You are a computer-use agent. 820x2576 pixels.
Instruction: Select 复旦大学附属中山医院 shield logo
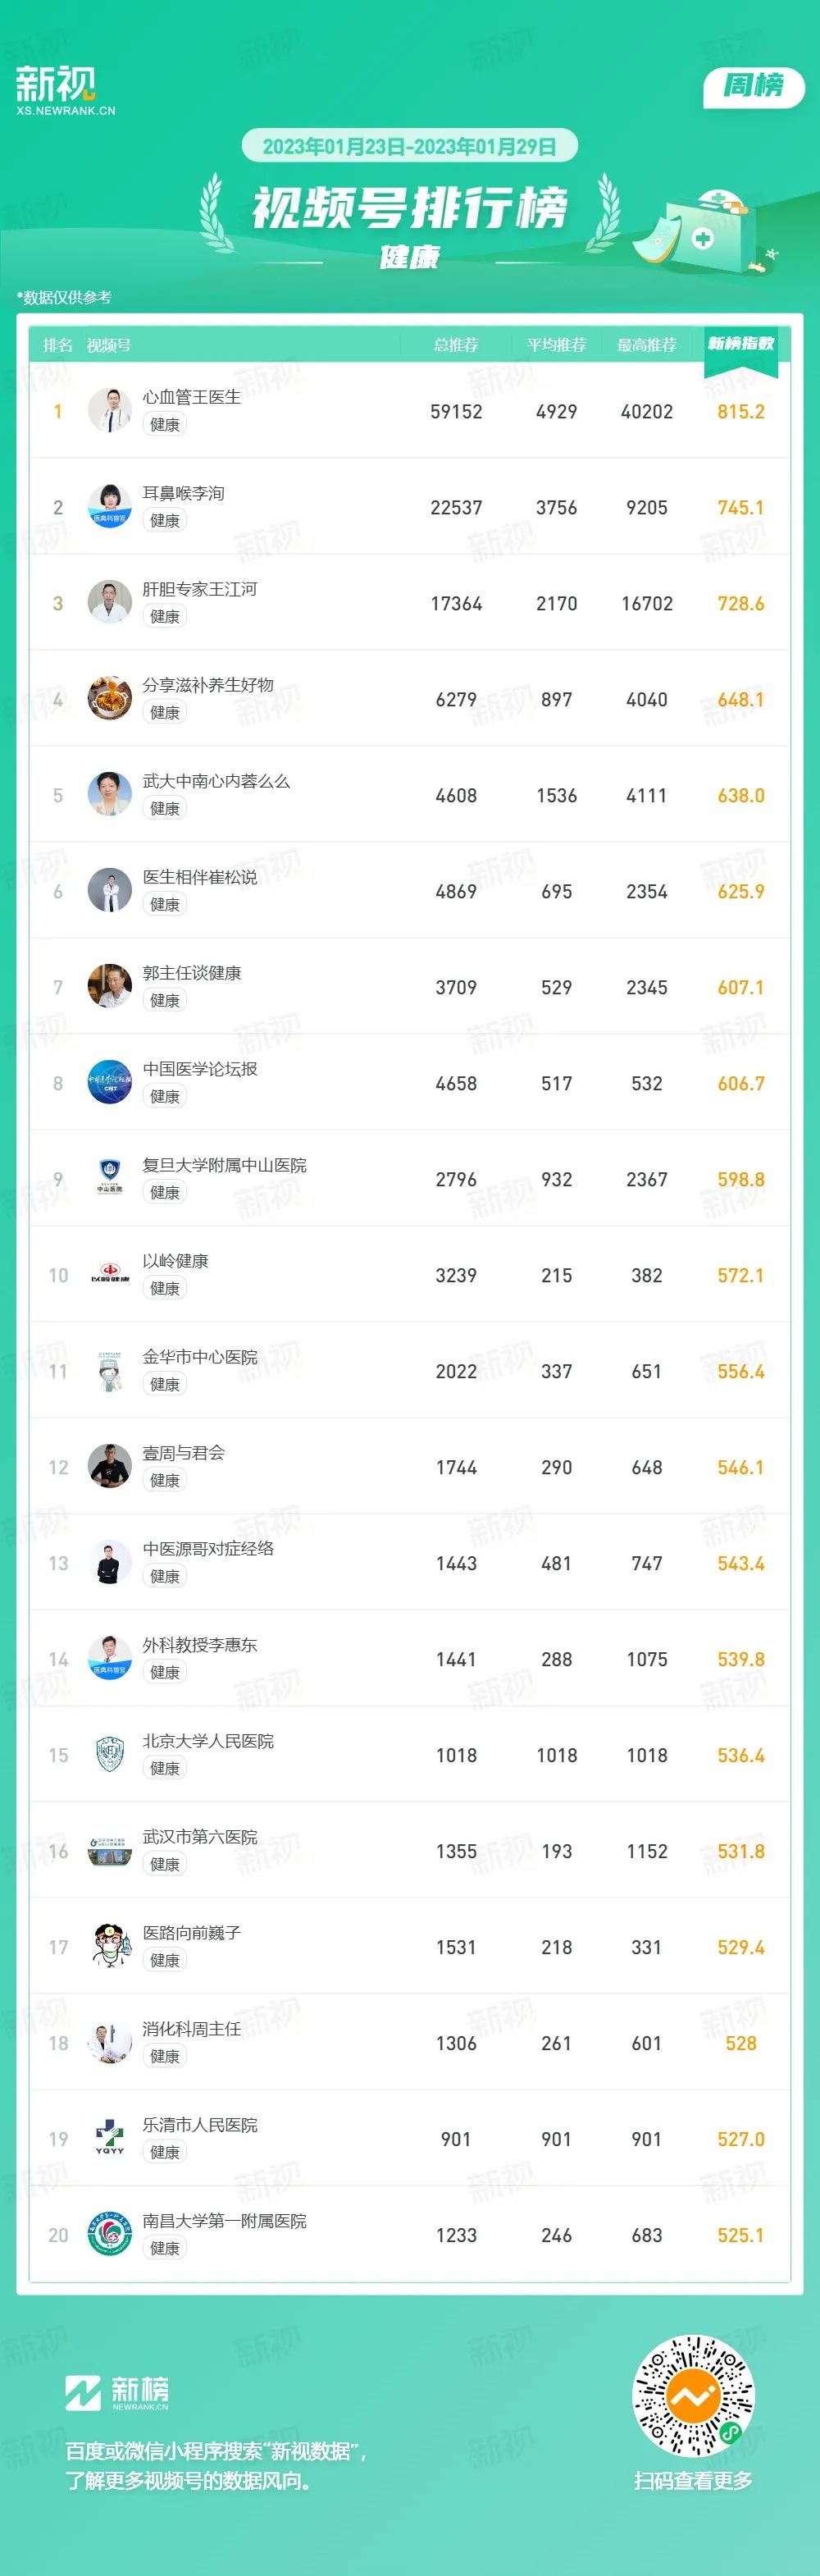tap(110, 1179)
